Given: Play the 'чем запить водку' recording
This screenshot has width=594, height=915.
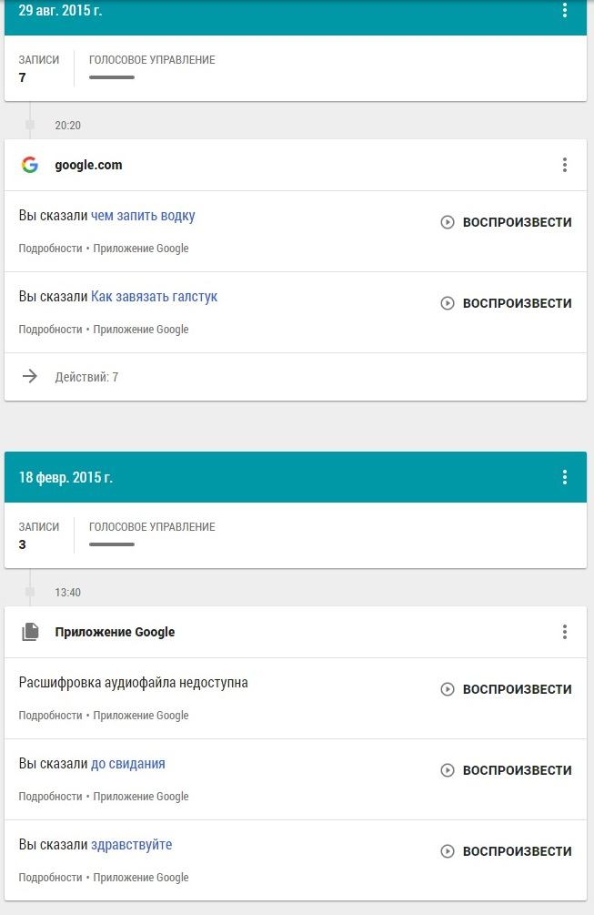Looking at the screenshot, I should coord(507,222).
